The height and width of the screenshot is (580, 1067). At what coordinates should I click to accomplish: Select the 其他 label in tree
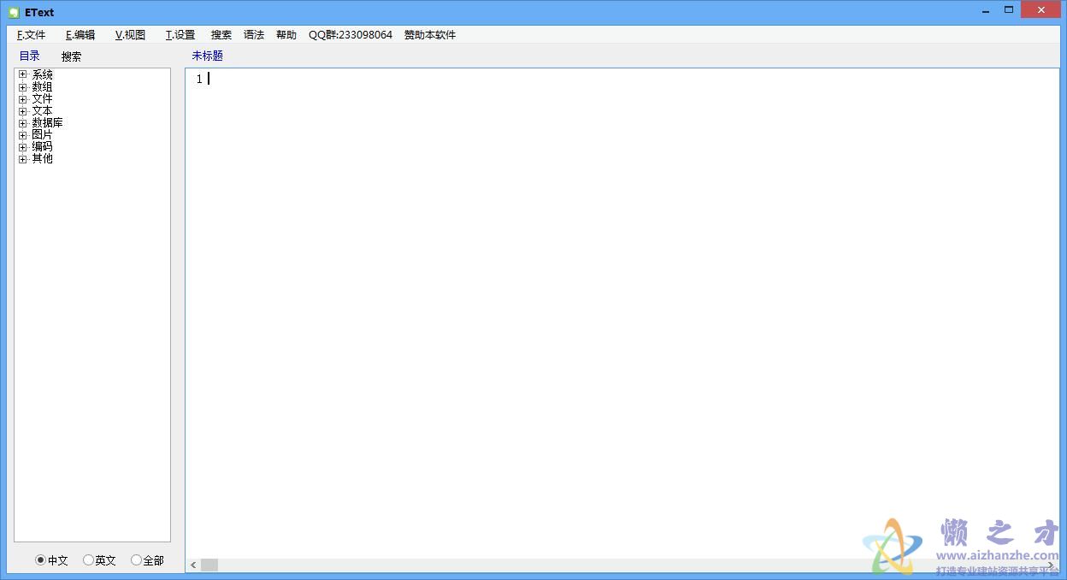point(43,159)
